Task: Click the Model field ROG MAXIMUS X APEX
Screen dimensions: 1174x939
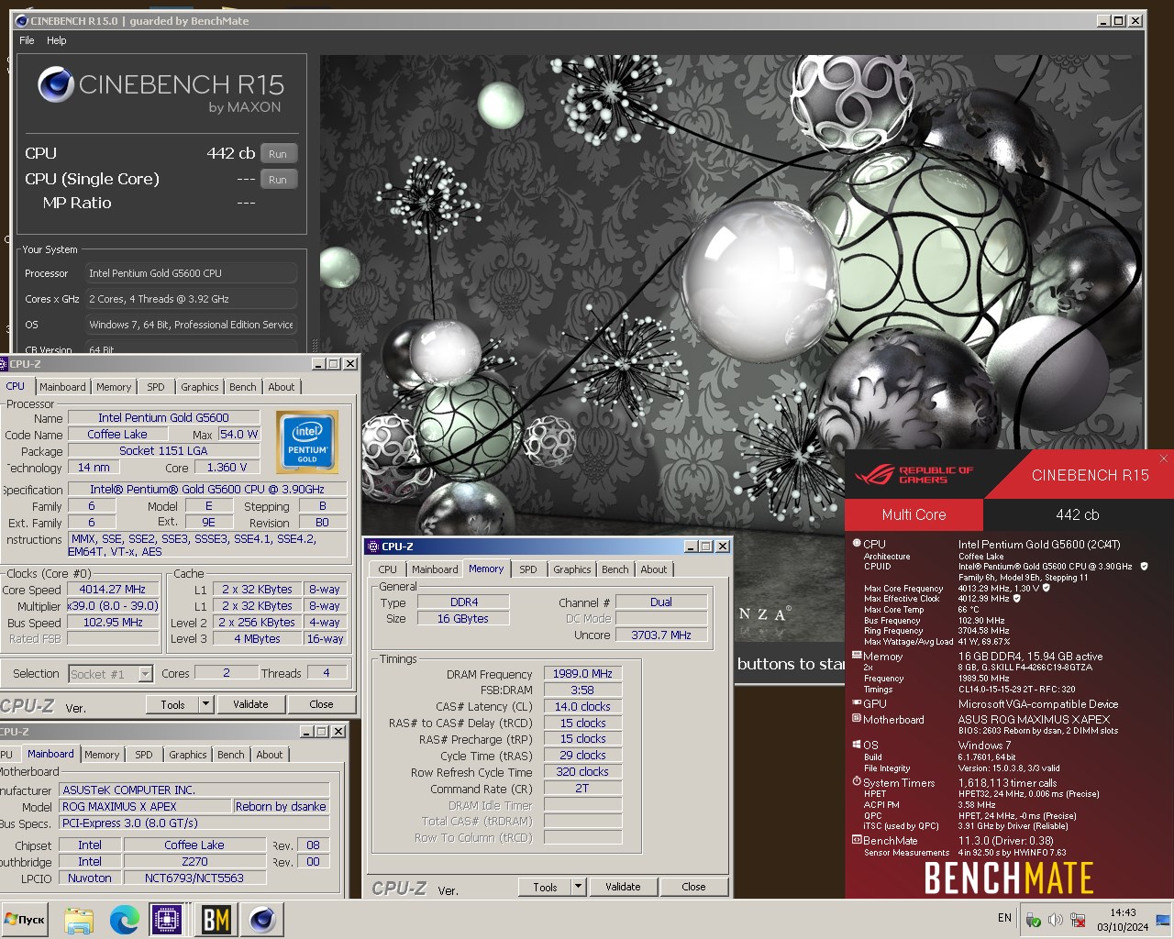Action: pos(146,806)
